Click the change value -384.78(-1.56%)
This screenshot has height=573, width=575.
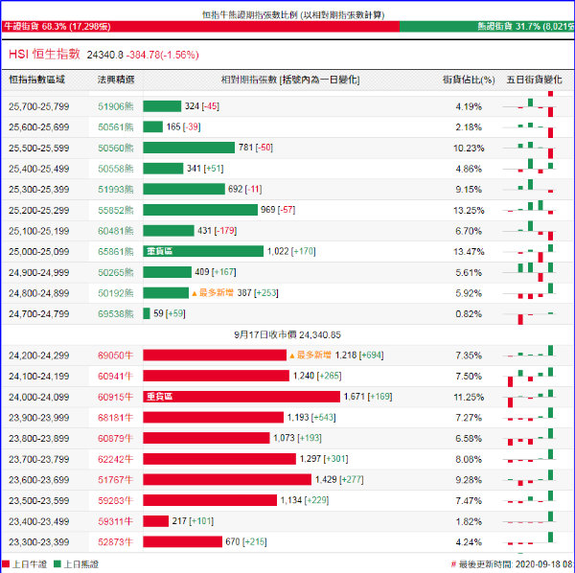163,55
